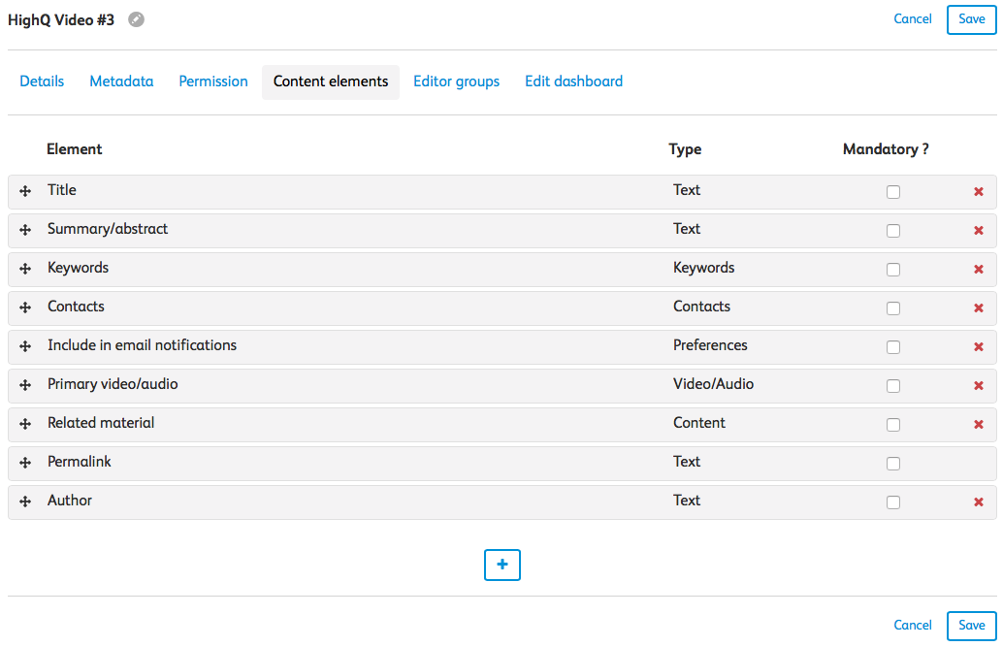
Task: Go to the Edit dashboard tab
Action: point(573,81)
